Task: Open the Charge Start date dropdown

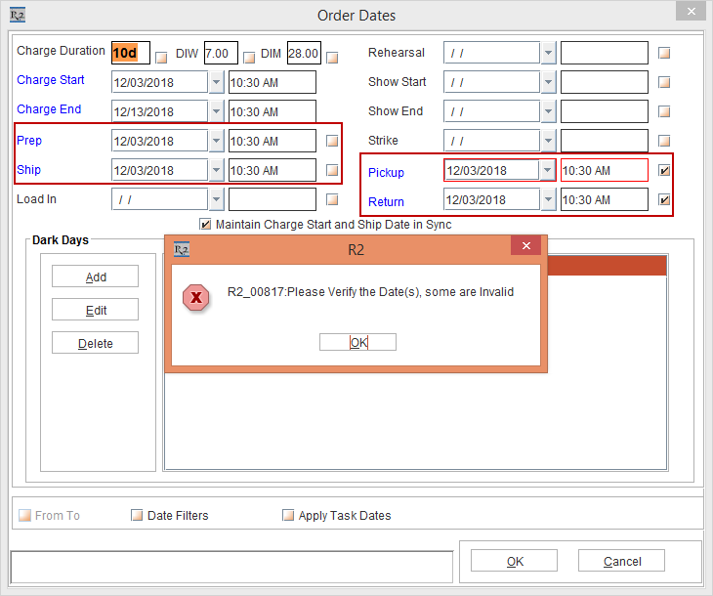Action: 216,82
